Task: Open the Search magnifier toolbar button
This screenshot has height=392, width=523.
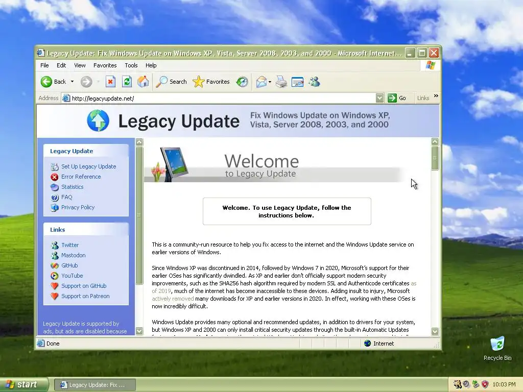Action: [171, 82]
